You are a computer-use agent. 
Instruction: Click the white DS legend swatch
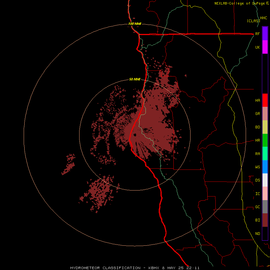[x=265, y=180]
